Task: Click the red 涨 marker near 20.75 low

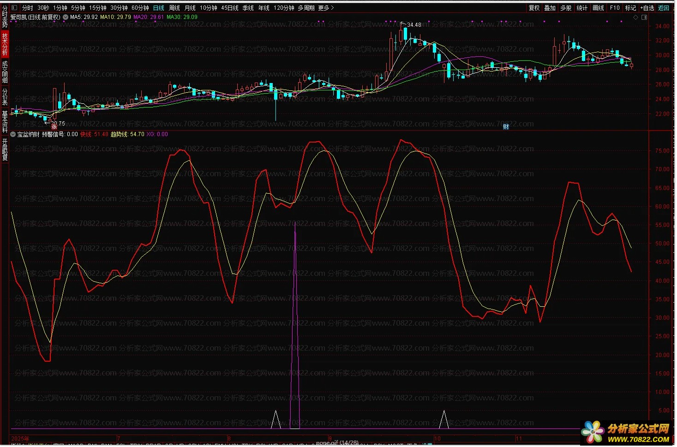Action: point(54,127)
